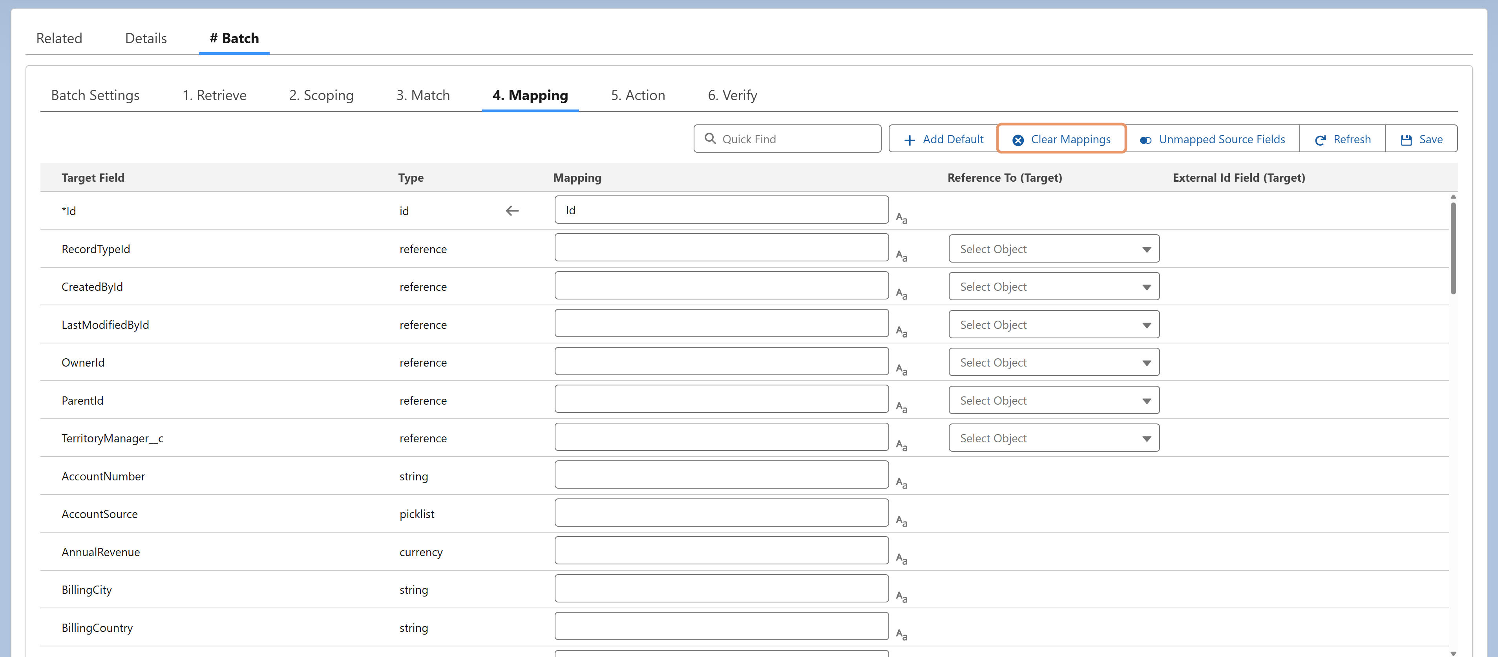The width and height of the screenshot is (1498, 657).
Task: Go to the 6. Verify step
Action: tap(732, 95)
